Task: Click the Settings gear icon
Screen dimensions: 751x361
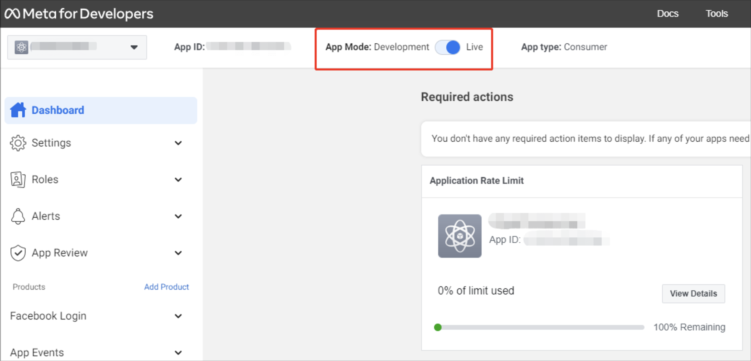Action: (18, 143)
